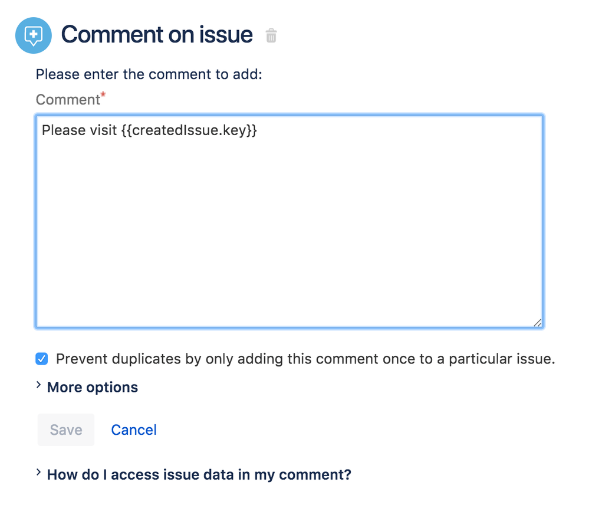Click the 'Comment on issue' heading
The width and height of the screenshot is (589, 511).
click(x=157, y=35)
